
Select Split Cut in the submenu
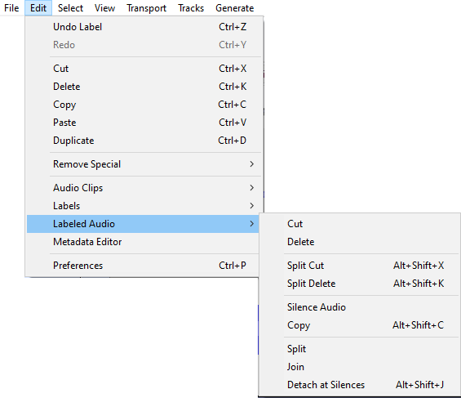360,266
